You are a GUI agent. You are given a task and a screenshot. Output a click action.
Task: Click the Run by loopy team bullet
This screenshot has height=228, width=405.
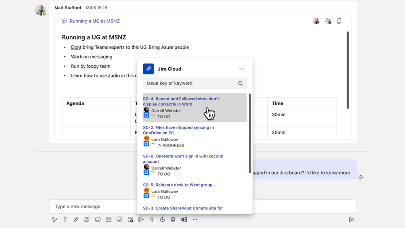[91, 66]
